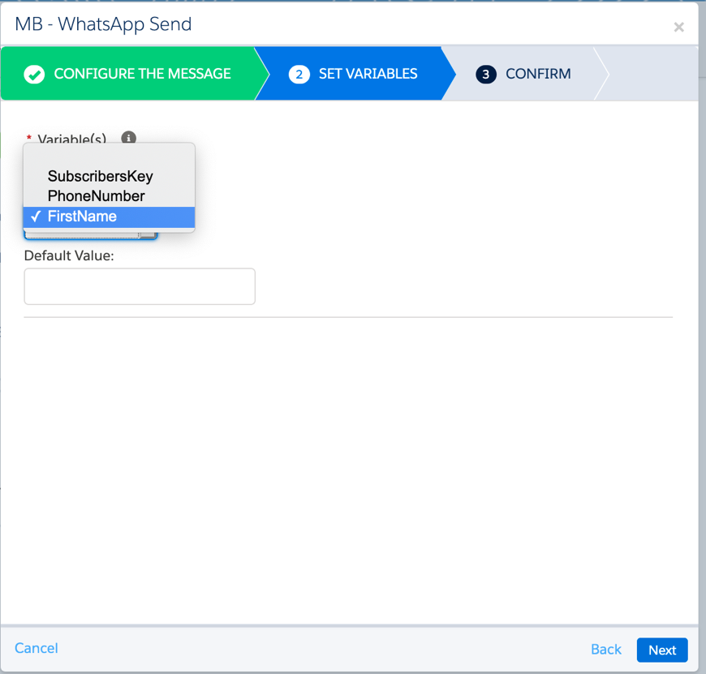The image size is (706, 674).
Task: Focus the Default Value text field
Action: click(140, 286)
